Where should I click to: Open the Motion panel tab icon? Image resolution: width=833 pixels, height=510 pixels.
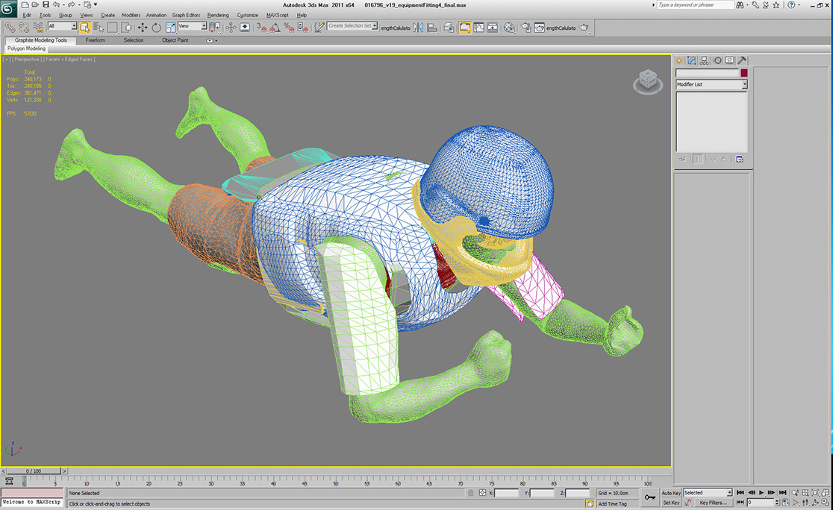pyautogui.click(x=717, y=60)
